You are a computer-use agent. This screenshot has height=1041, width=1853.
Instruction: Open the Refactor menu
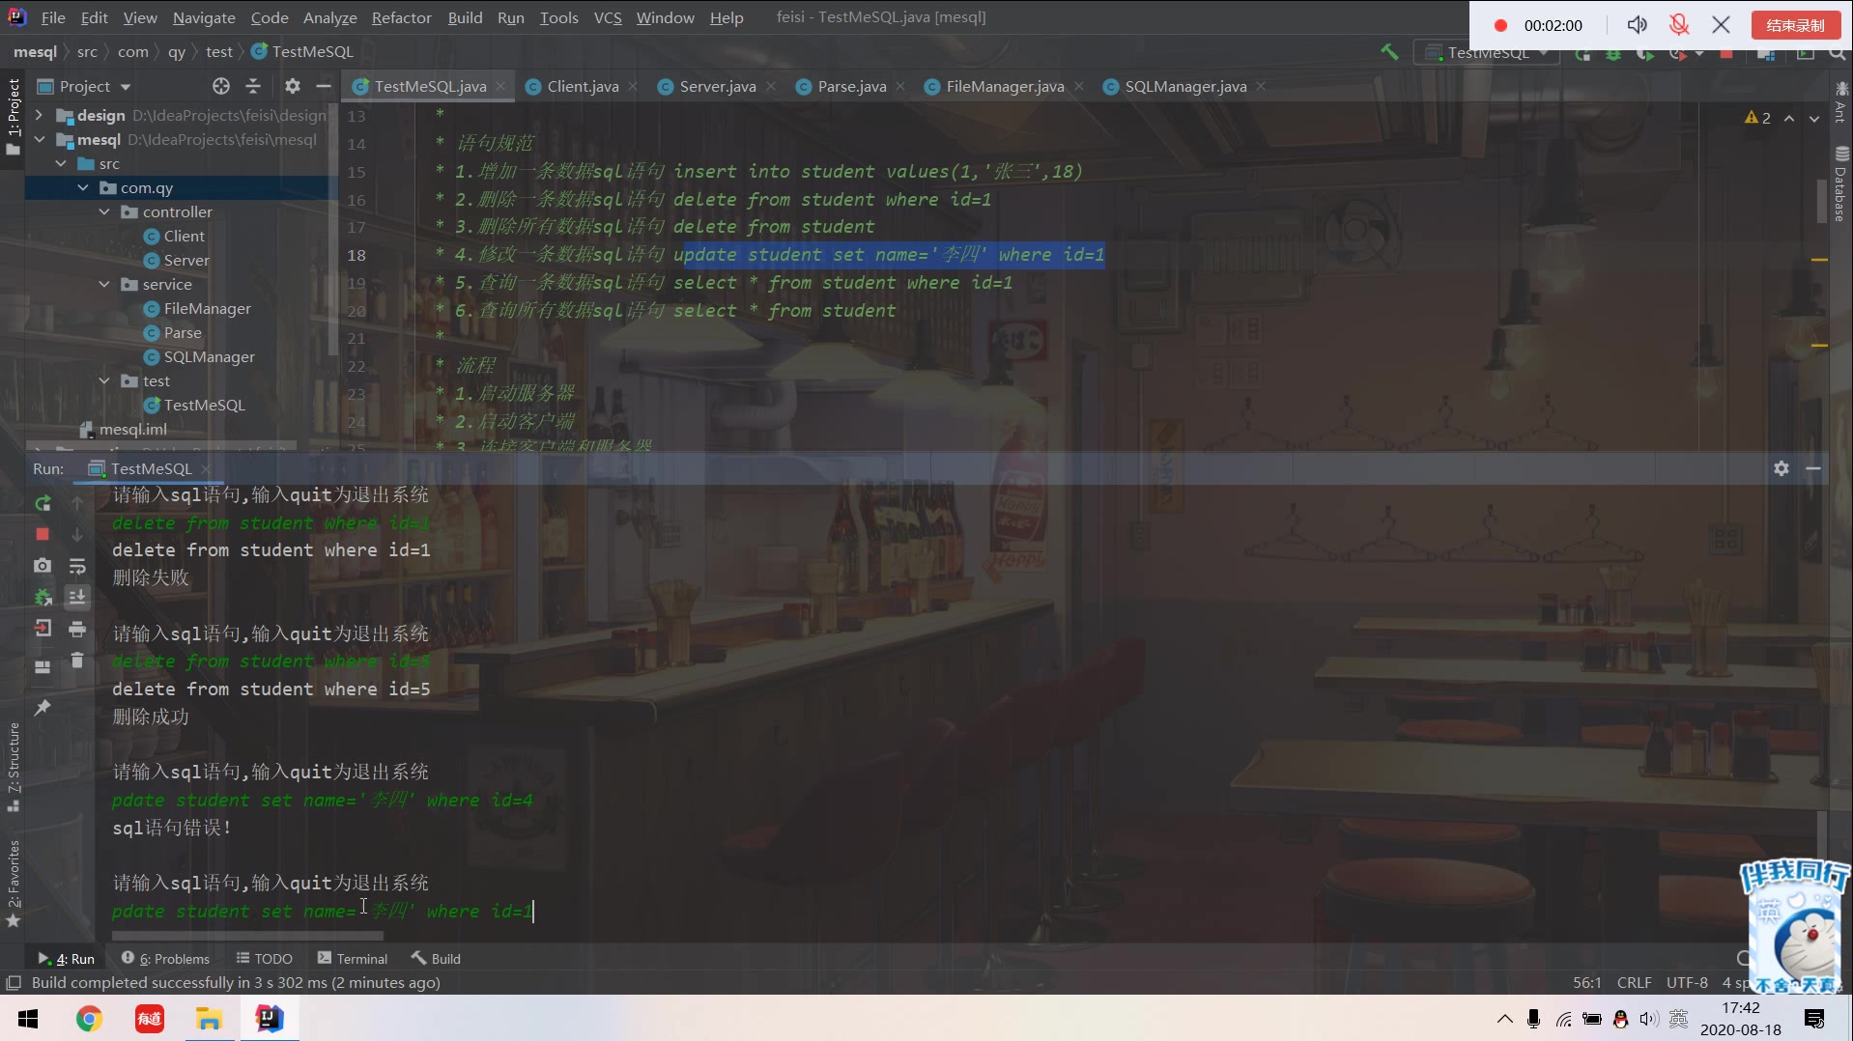point(400,17)
